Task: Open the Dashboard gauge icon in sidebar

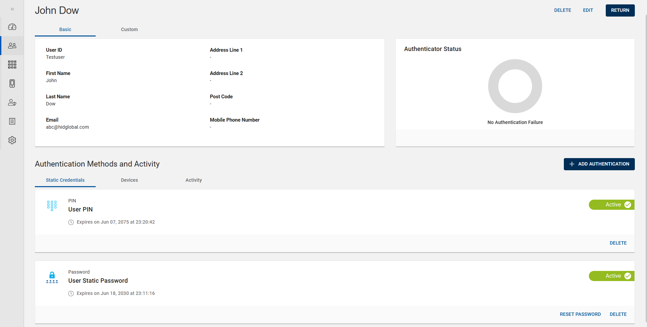Action: [x=12, y=27]
